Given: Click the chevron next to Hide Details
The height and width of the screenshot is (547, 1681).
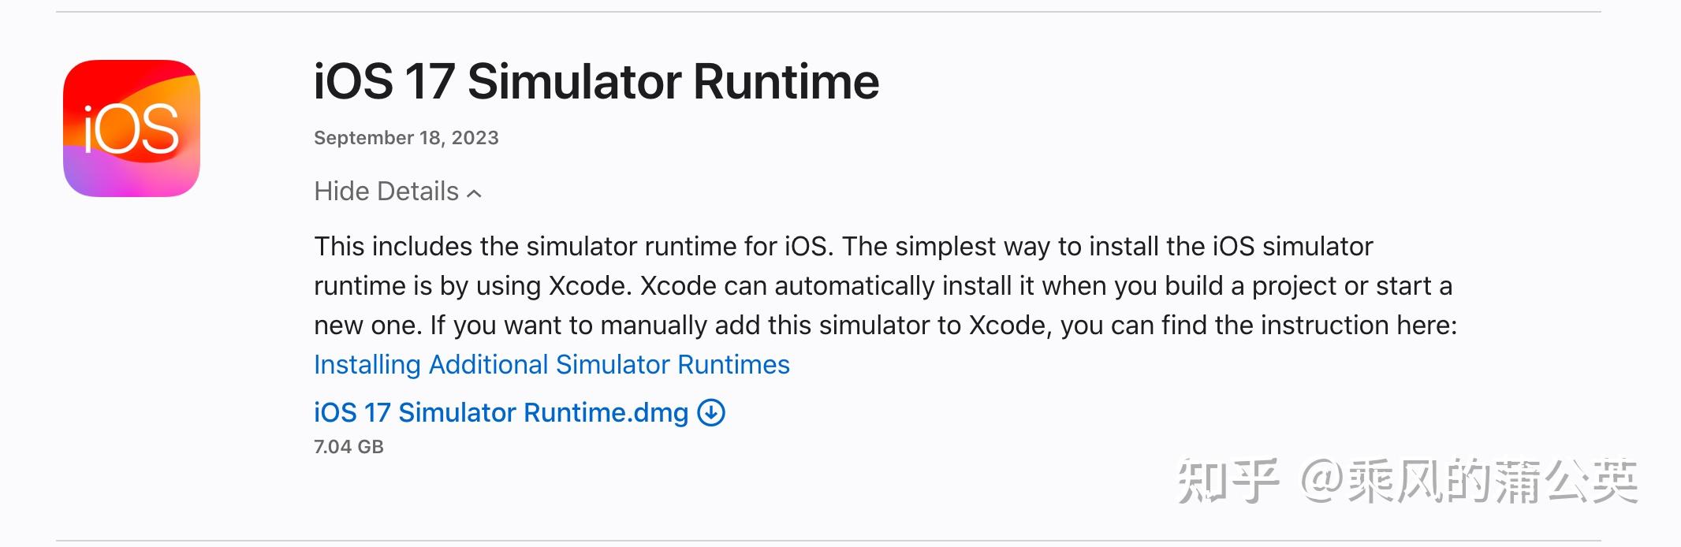Looking at the screenshot, I should tap(472, 192).
